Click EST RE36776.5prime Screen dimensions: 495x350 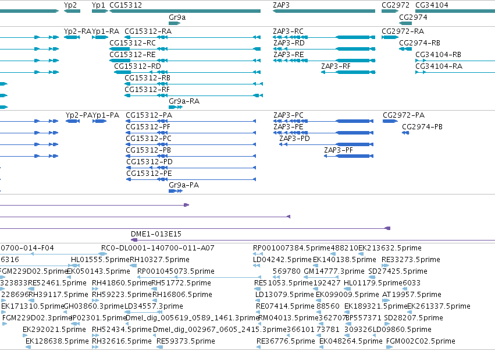286,341
